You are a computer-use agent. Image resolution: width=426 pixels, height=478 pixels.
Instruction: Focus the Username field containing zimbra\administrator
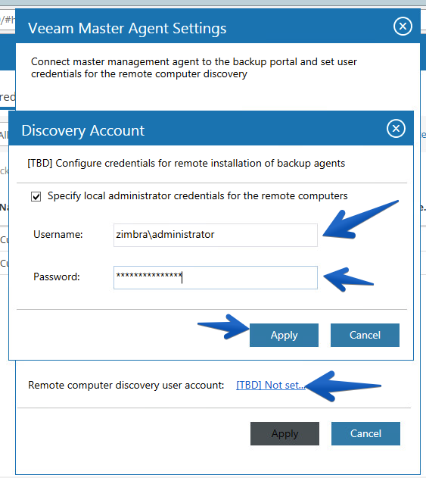[x=216, y=235]
